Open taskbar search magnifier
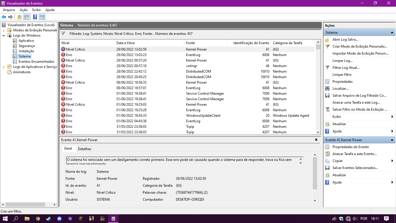Image resolution: width=396 pixels, height=223 pixels. pos(16,219)
